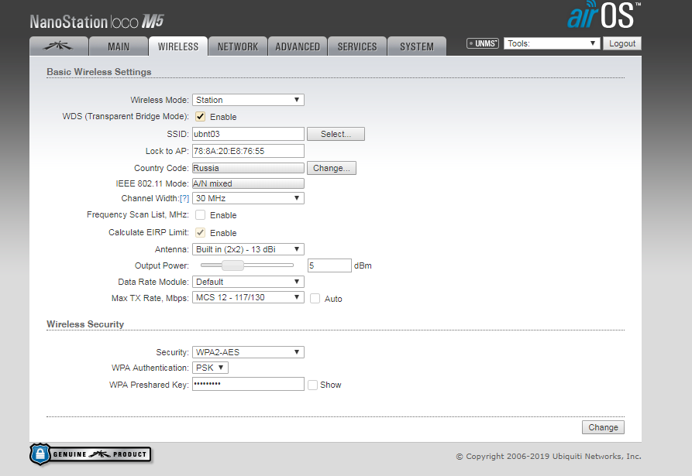Open the Tools dropdown

pyautogui.click(x=552, y=43)
